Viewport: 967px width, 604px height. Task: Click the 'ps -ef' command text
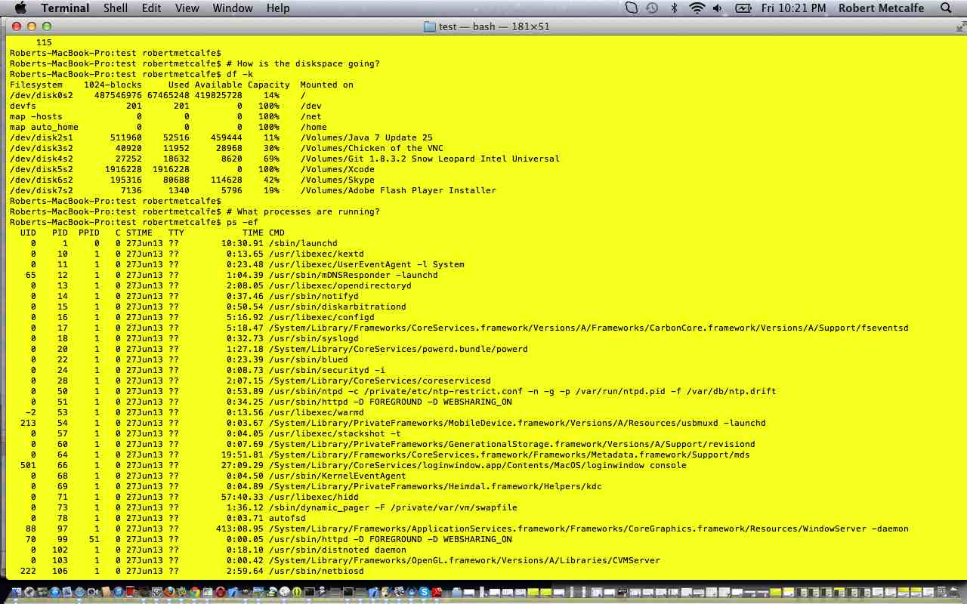(242, 222)
